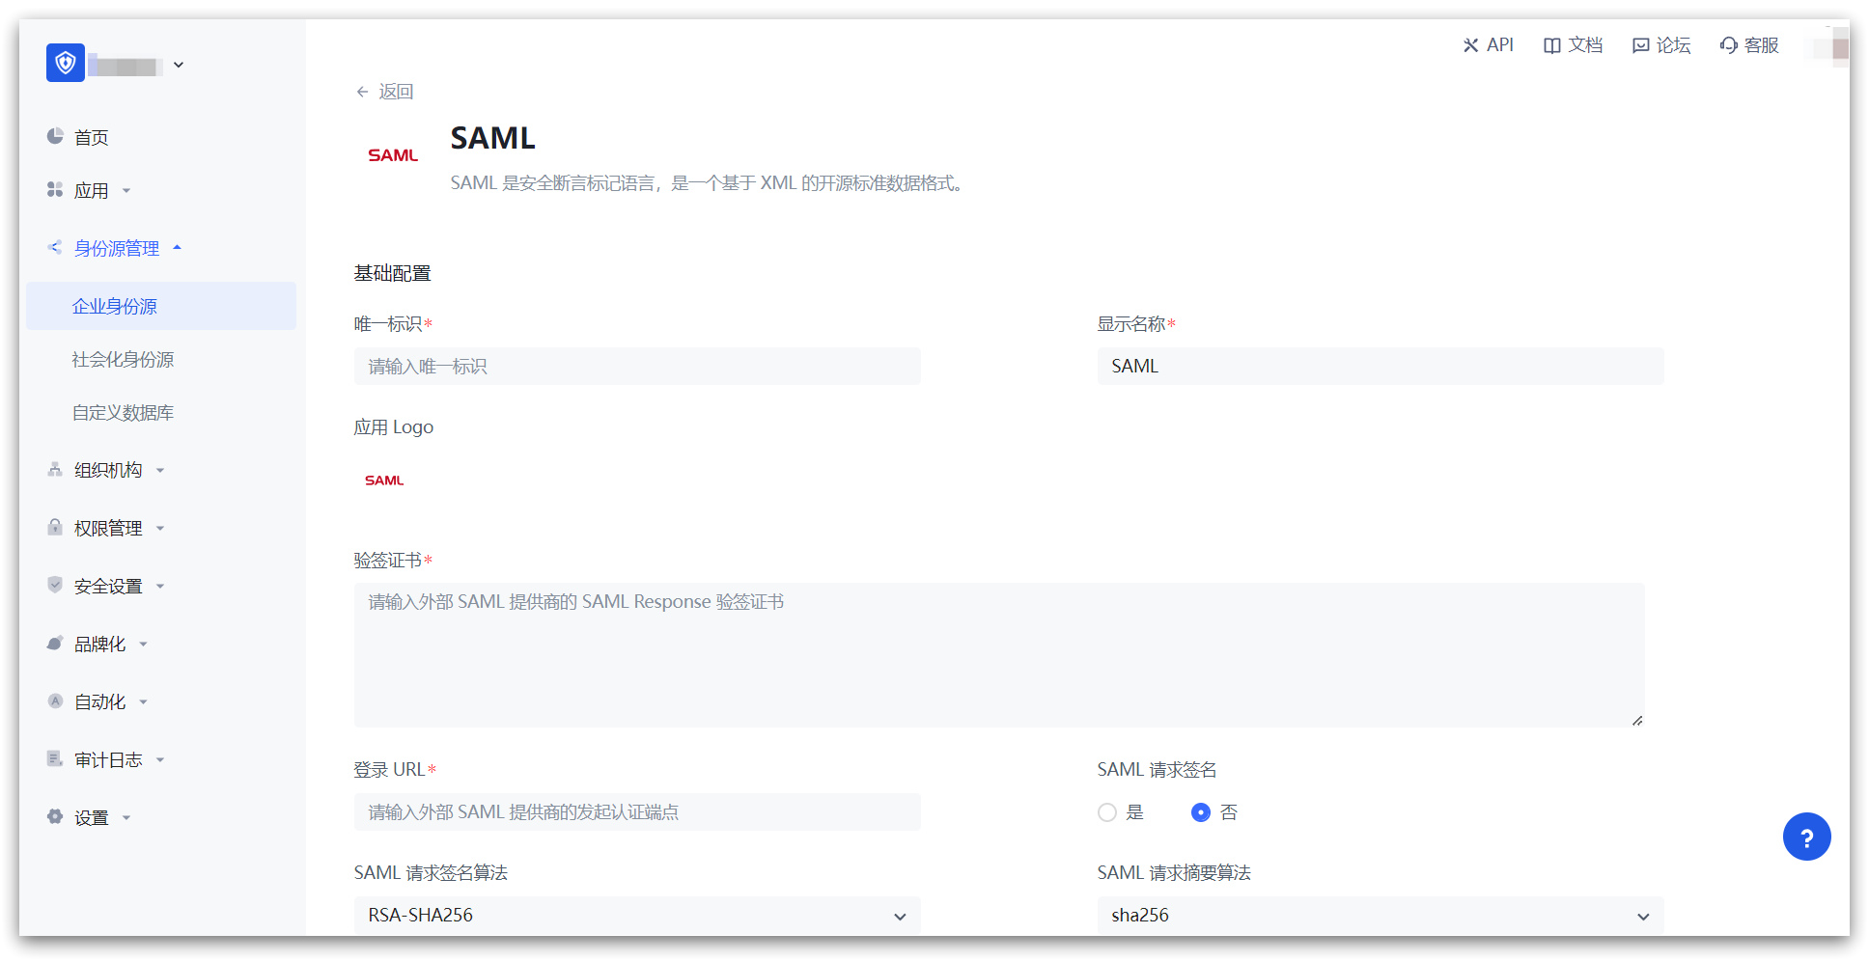Click the shield logo in top-left corner
Screen dimensions: 1869x961
coord(64,63)
